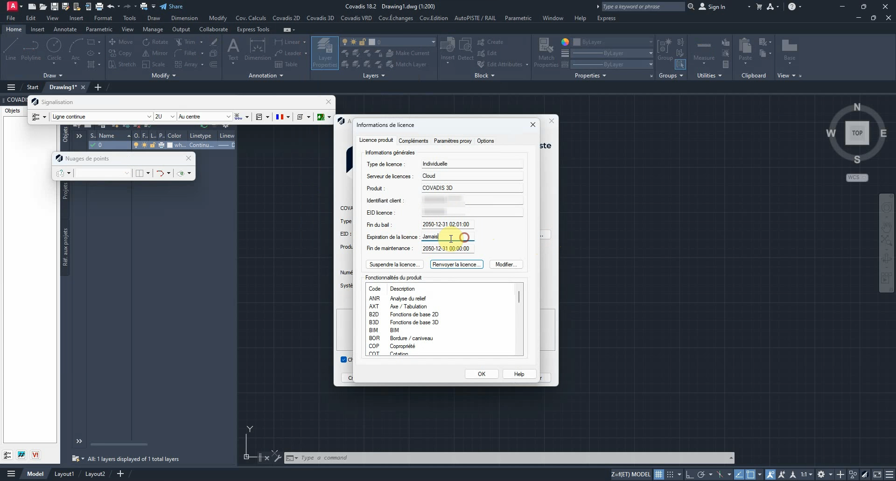
Task: Expand the Layers panel
Action: coord(374,76)
